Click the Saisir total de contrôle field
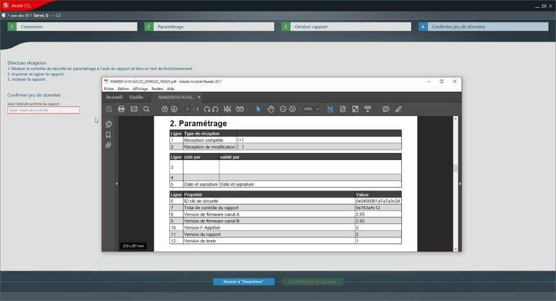Viewport: 556px width, 301px height. pyautogui.click(x=43, y=110)
